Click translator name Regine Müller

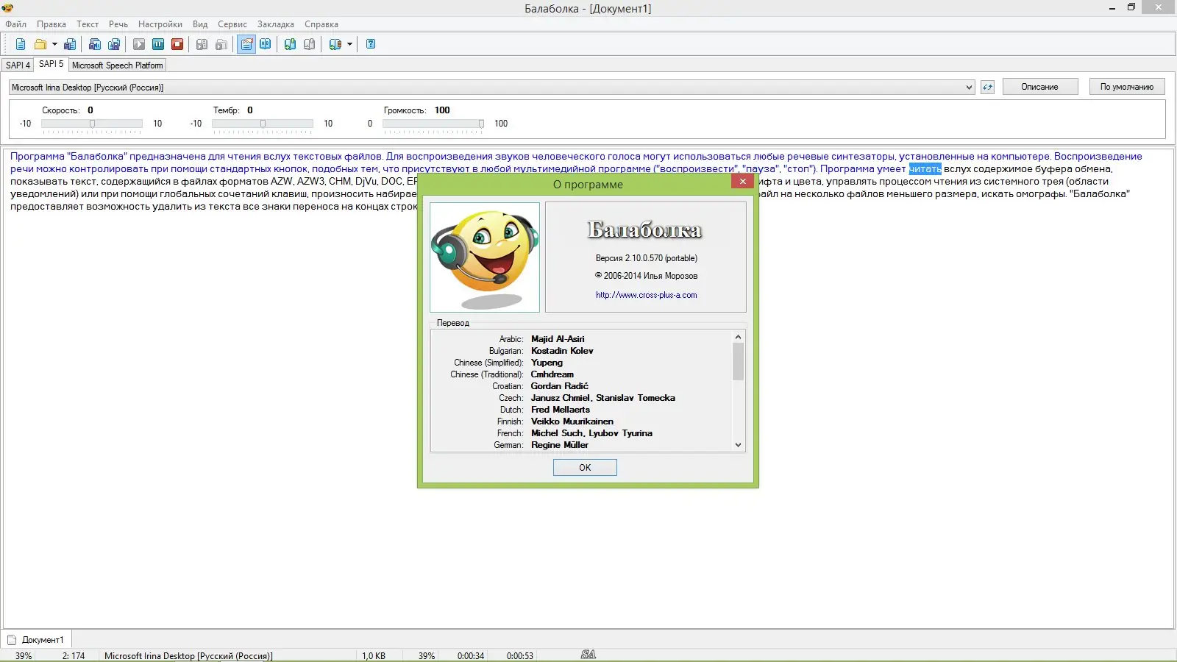(560, 445)
